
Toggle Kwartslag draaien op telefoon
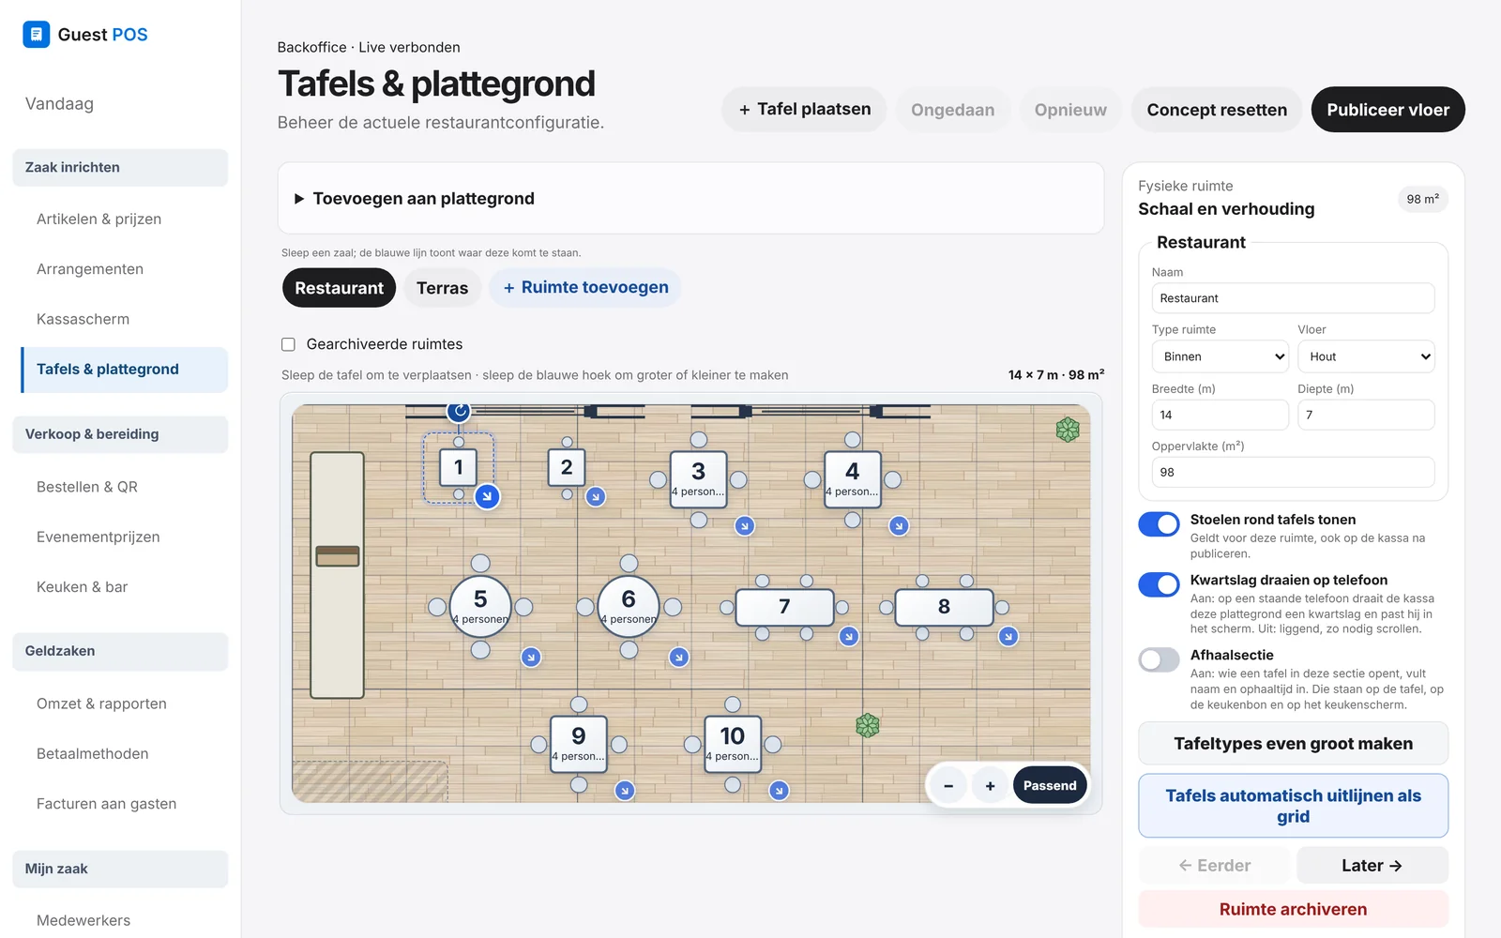1159,584
